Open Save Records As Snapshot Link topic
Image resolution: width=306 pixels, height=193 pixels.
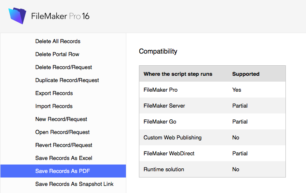click(x=74, y=184)
